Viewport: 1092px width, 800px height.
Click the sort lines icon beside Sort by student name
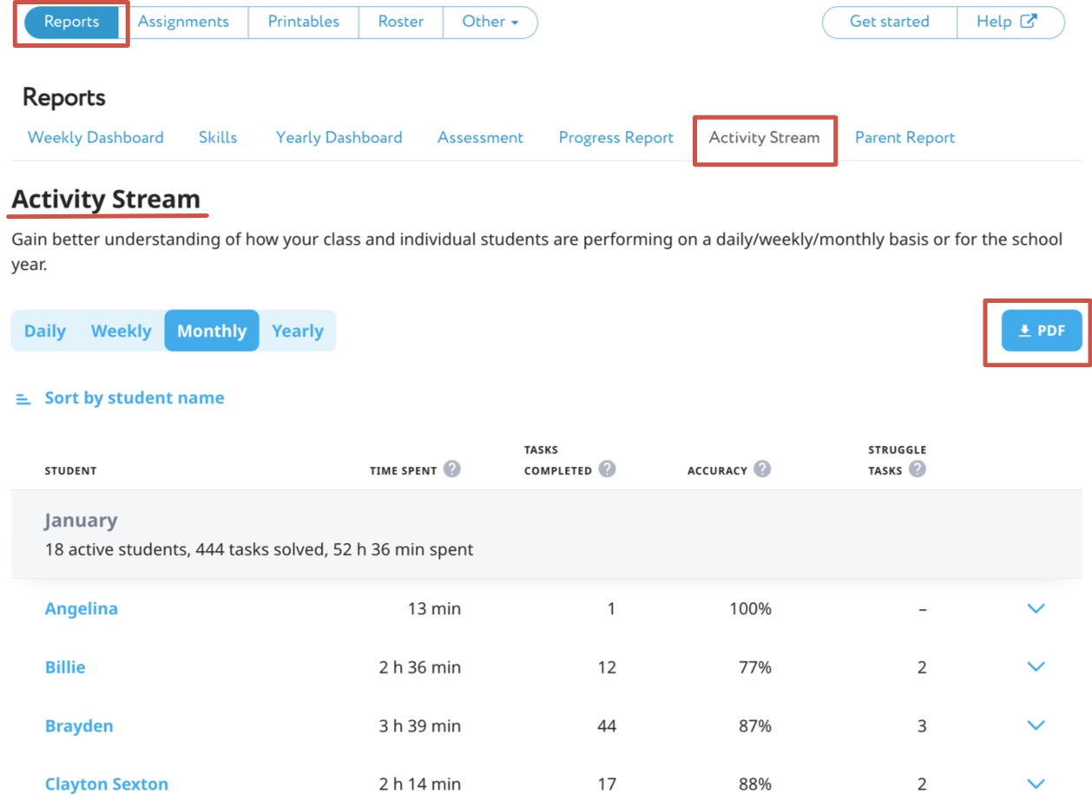tap(23, 399)
